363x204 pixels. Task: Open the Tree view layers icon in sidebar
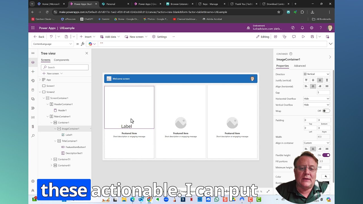pyautogui.click(x=33, y=62)
